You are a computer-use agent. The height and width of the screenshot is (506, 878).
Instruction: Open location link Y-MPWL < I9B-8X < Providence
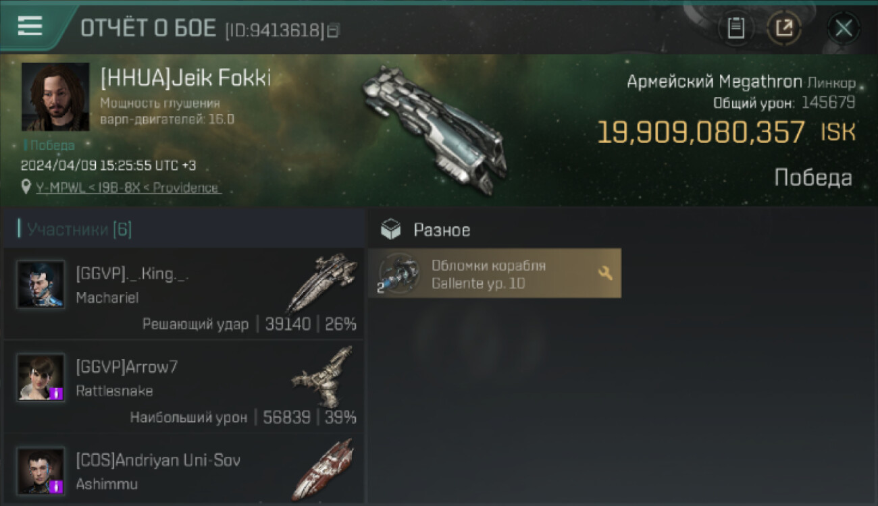coord(128,188)
